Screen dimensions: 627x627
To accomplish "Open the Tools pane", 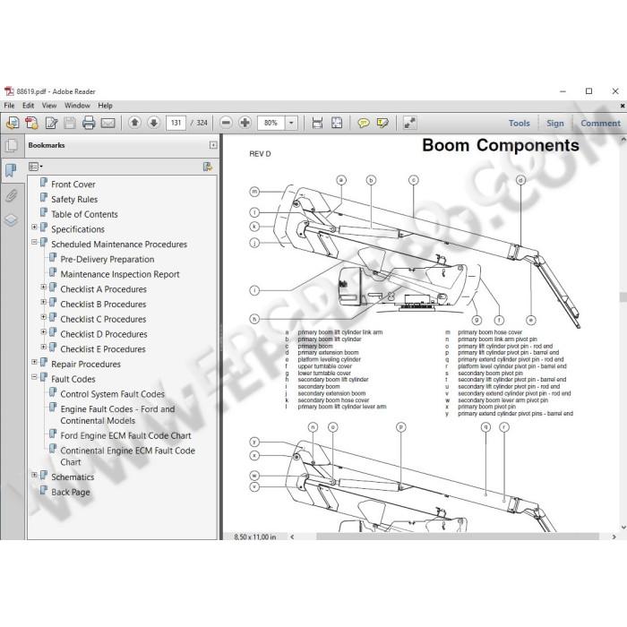I will tap(519, 124).
